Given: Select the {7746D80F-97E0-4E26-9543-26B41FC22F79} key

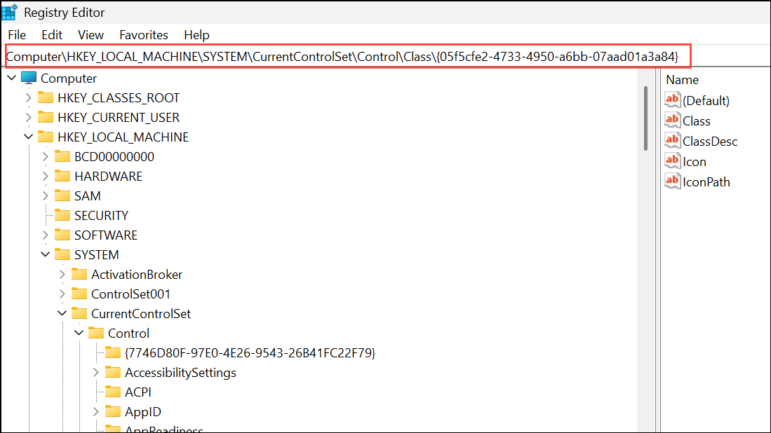Looking at the screenshot, I should pos(250,353).
